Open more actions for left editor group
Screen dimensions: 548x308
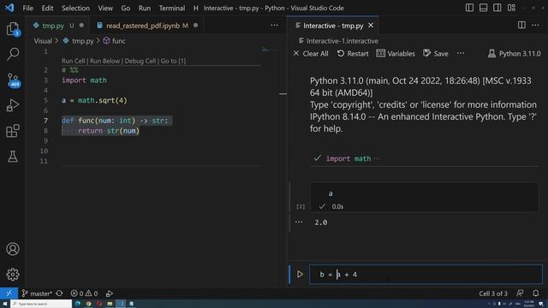point(274,25)
